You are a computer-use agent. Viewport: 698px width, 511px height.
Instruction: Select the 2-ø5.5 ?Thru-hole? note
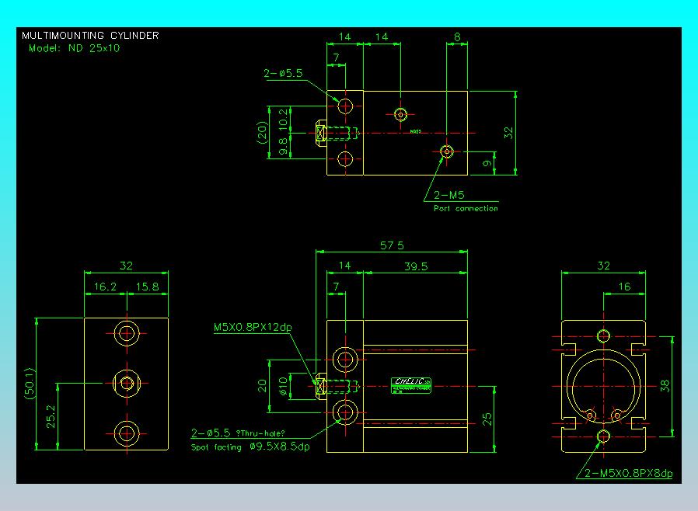(x=238, y=433)
